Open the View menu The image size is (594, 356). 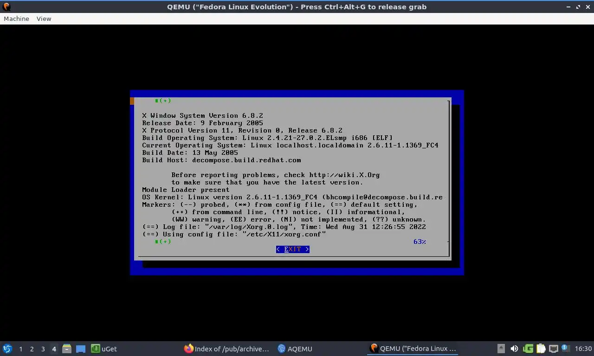44,19
